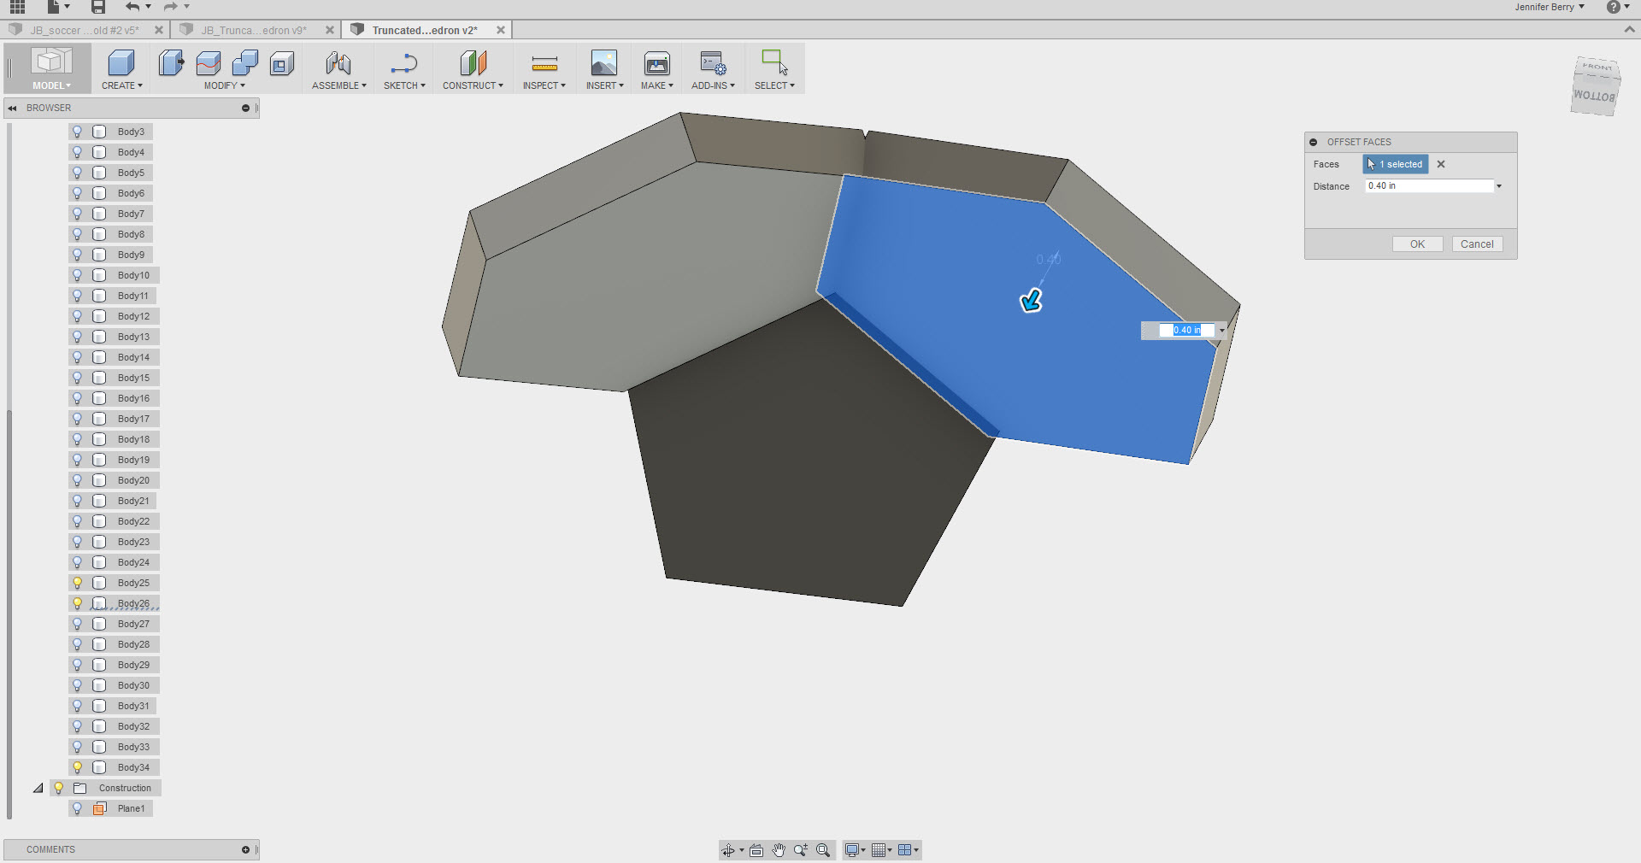Toggle the Construction folder visibility bulb
Screen dimensions: 1641x863
(58, 788)
